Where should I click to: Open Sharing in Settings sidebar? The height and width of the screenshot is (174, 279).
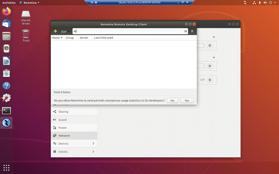coord(74,112)
